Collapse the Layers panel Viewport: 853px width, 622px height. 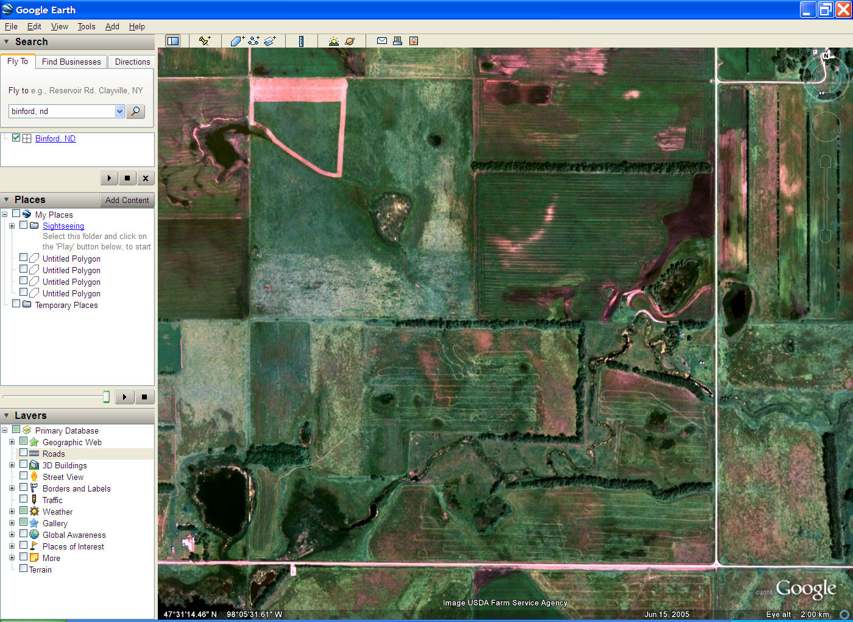point(7,415)
